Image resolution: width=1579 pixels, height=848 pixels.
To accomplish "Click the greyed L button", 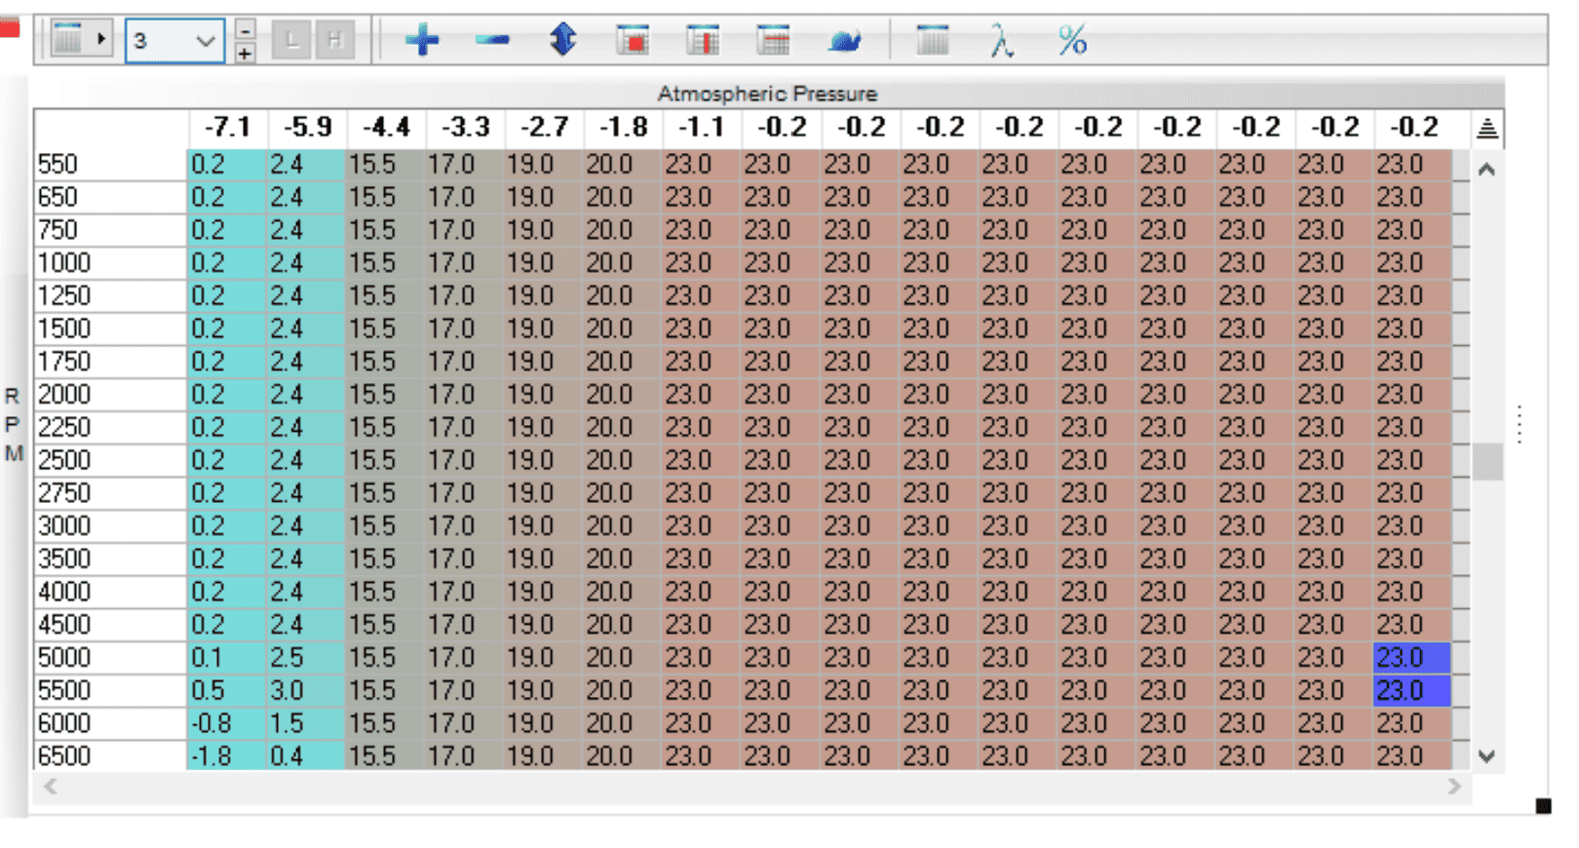I will 291,41.
